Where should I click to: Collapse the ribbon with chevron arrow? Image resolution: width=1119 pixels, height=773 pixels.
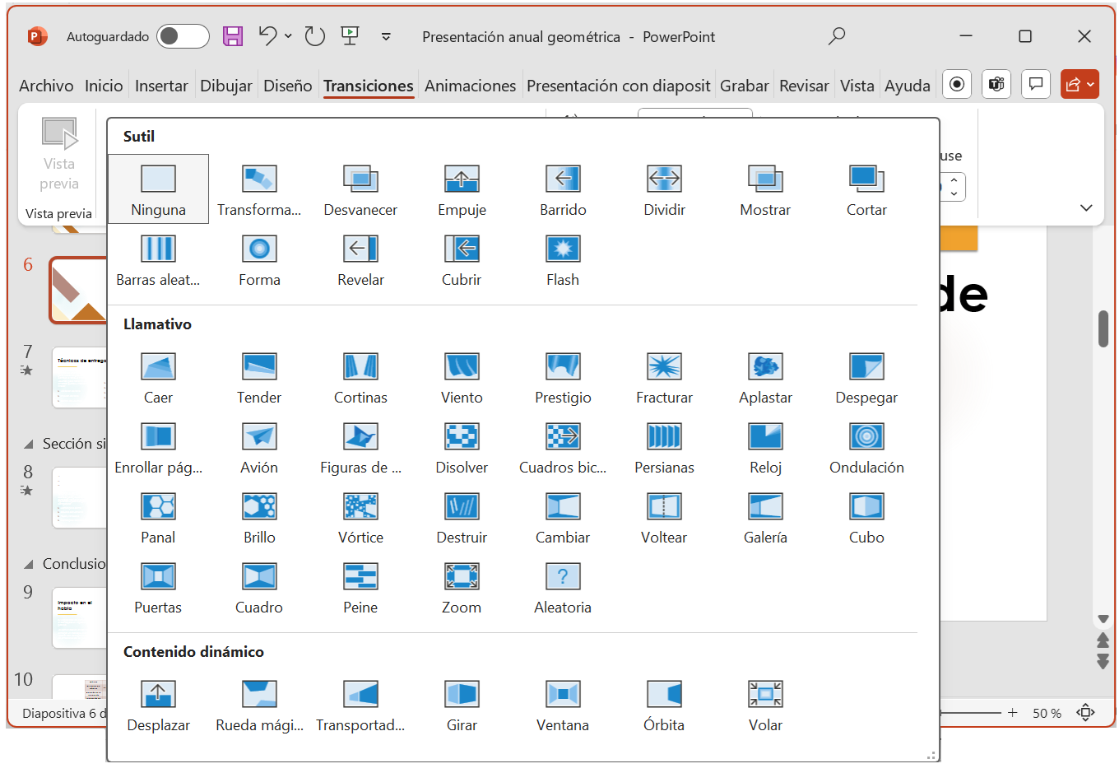(x=1086, y=208)
